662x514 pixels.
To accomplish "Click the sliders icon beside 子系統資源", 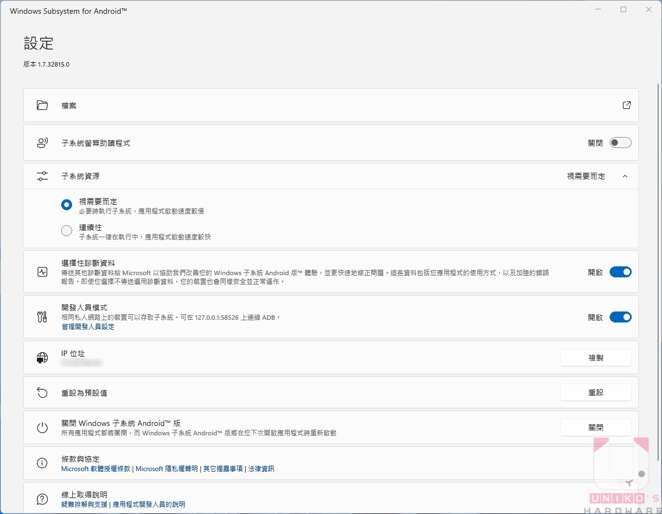I will pos(42,176).
